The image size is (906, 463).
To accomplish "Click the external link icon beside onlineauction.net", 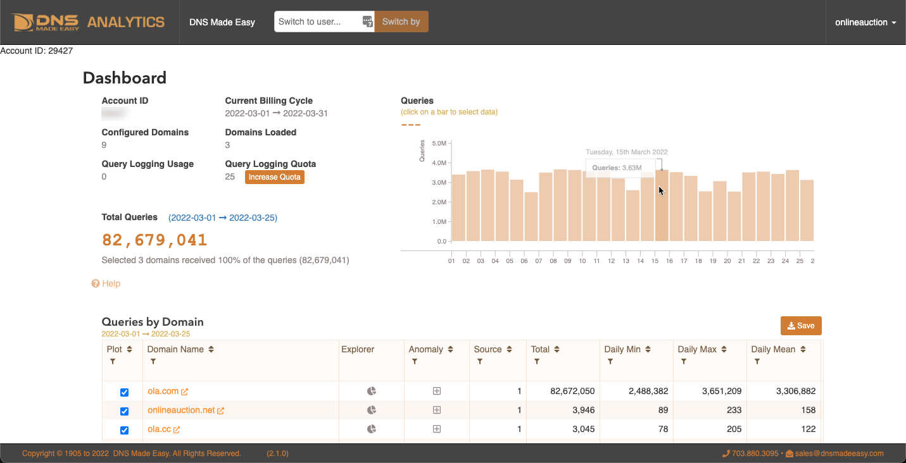I will click(x=221, y=411).
